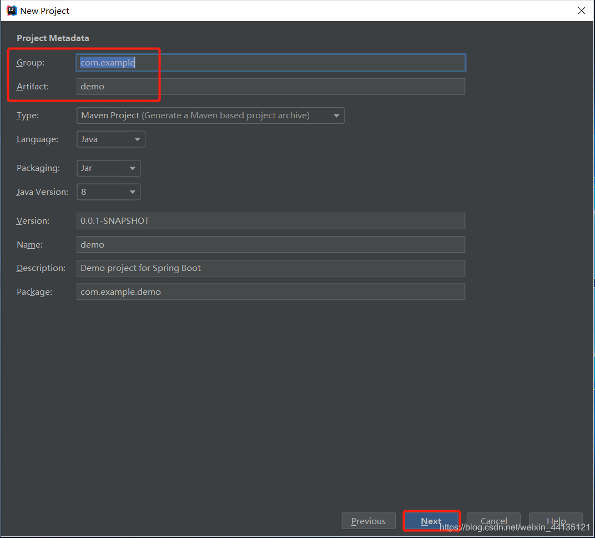
Task: Focus the Package field com.example.demo
Action: tap(270, 291)
